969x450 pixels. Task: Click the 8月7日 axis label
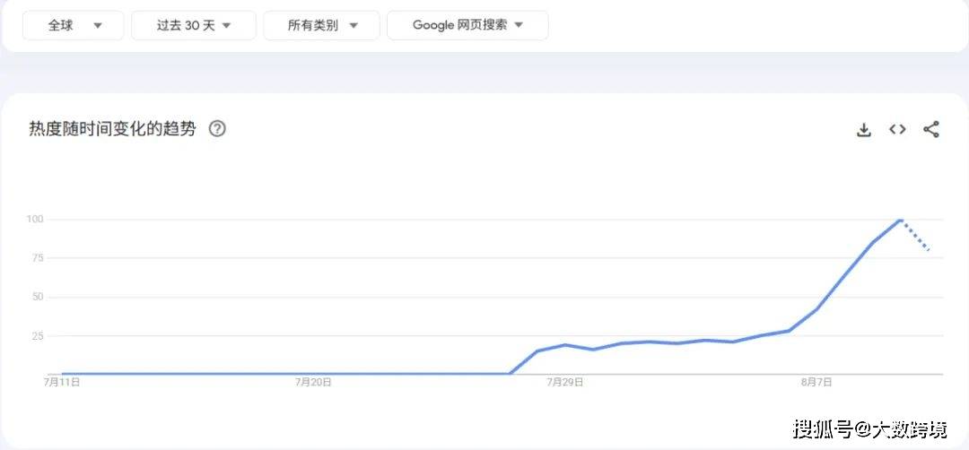click(x=816, y=382)
